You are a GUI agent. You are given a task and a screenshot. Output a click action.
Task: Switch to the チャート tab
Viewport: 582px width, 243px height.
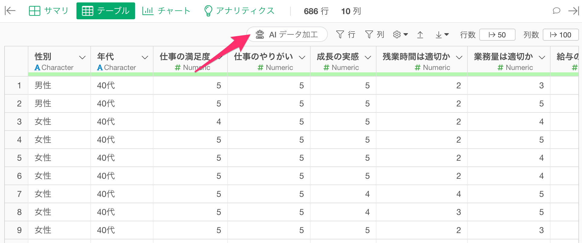point(166,11)
